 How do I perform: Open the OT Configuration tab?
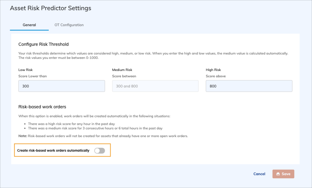tap(69, 25)
